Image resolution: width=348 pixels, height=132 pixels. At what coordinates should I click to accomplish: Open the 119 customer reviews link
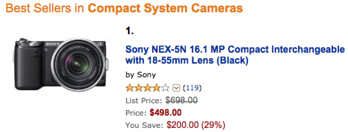pos(192,88)
